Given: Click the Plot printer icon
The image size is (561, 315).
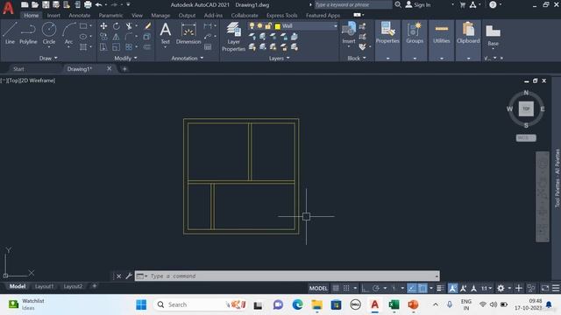Looking at the screenshot, I should tap(88, 4).
